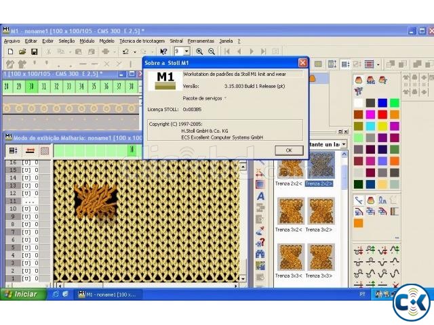The height and width of the screenshot is (325, 434).
Task: Click column 30 in the green needle ruler
Action: (32, 87)
